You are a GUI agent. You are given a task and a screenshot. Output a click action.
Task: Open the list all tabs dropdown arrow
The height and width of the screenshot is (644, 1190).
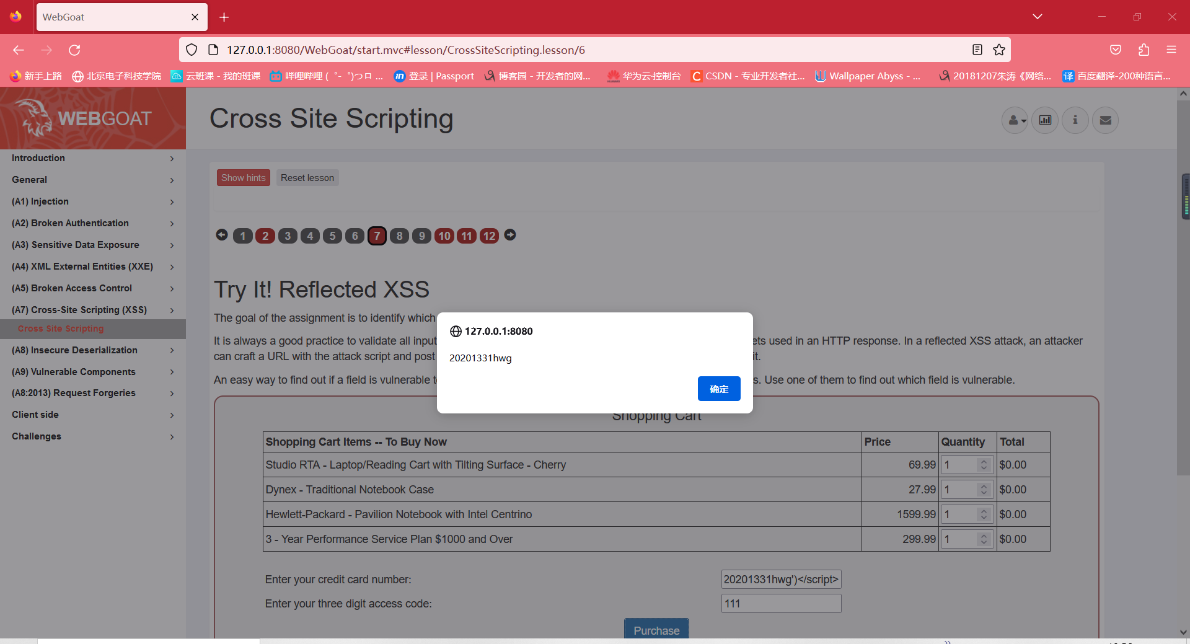point(1038,17)
